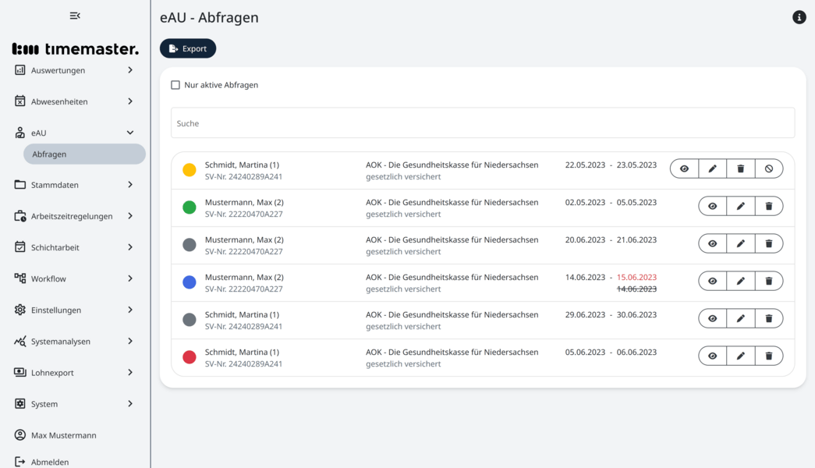The width and height of the screenshot is (815, 468).
Task: Edit the Mustermann 02.05.2023 entry with pencil
Action: point(740,206)
